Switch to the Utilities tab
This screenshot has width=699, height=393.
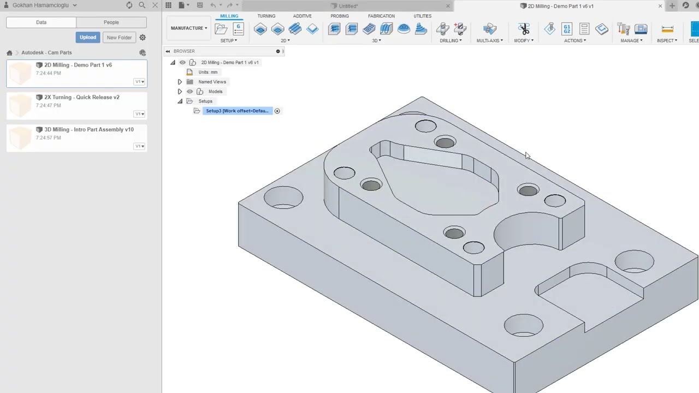point(422,16)
